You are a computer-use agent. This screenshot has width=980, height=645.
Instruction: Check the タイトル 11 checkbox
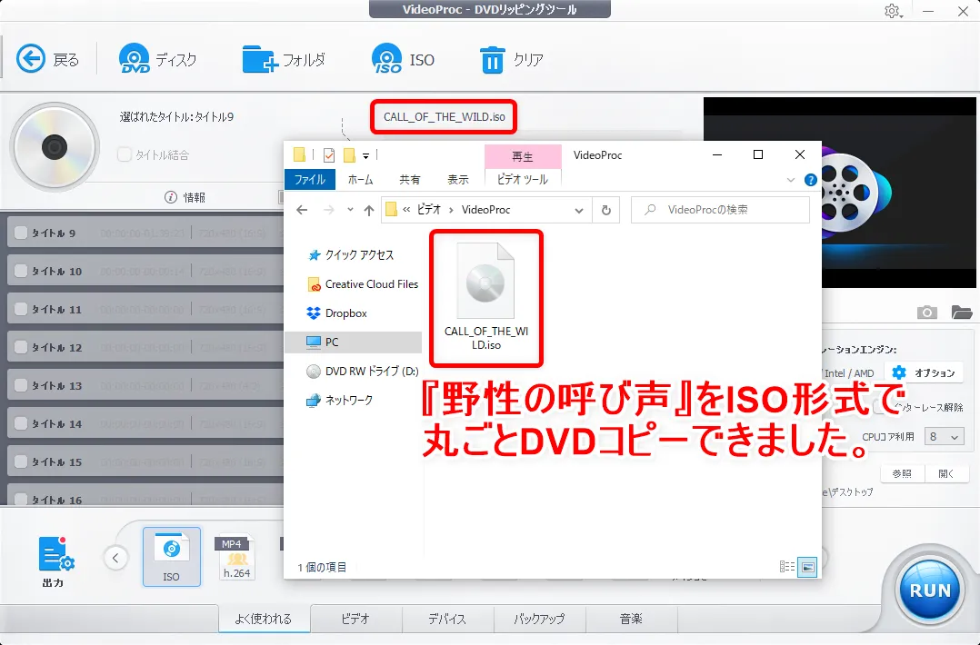tap(21, 309)
